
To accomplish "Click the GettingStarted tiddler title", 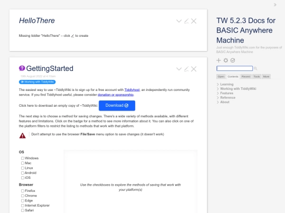I will pyautogui.click(x=50, y=68).
